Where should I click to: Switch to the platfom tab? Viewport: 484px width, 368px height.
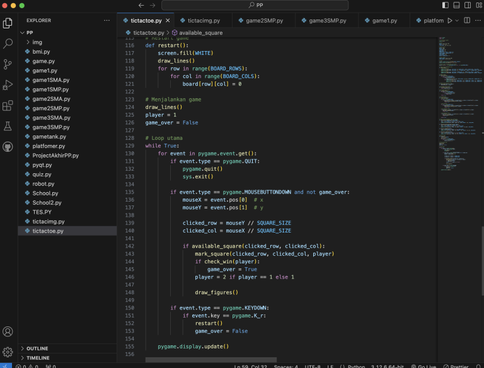tap(429, 20)
